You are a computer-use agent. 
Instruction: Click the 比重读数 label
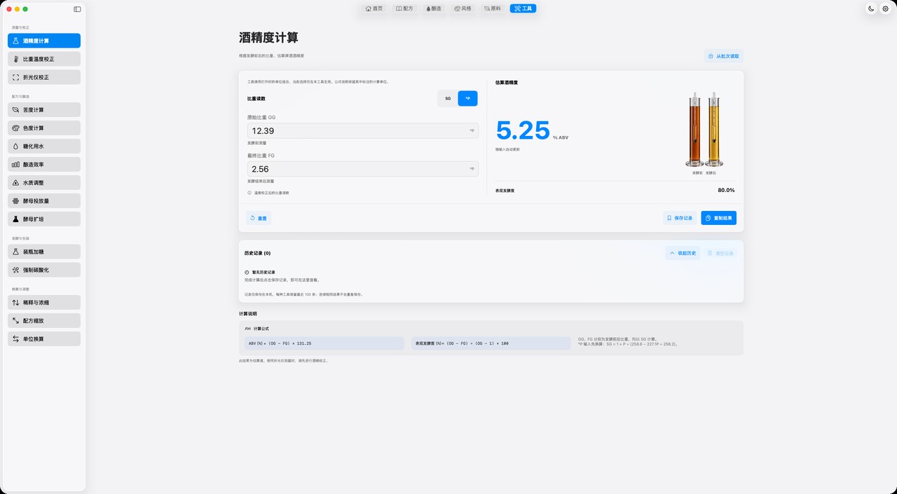[x=256, y=99]
